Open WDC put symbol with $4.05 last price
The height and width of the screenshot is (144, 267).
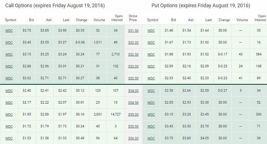[151, 138]
